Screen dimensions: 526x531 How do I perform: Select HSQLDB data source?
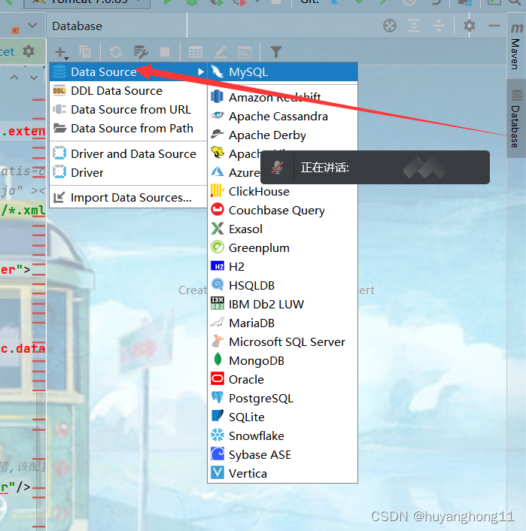coord(283,286)
